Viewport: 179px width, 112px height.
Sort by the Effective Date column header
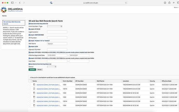167,81
